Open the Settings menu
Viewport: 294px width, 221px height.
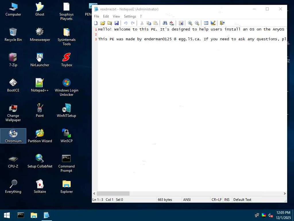pos(130,16)
